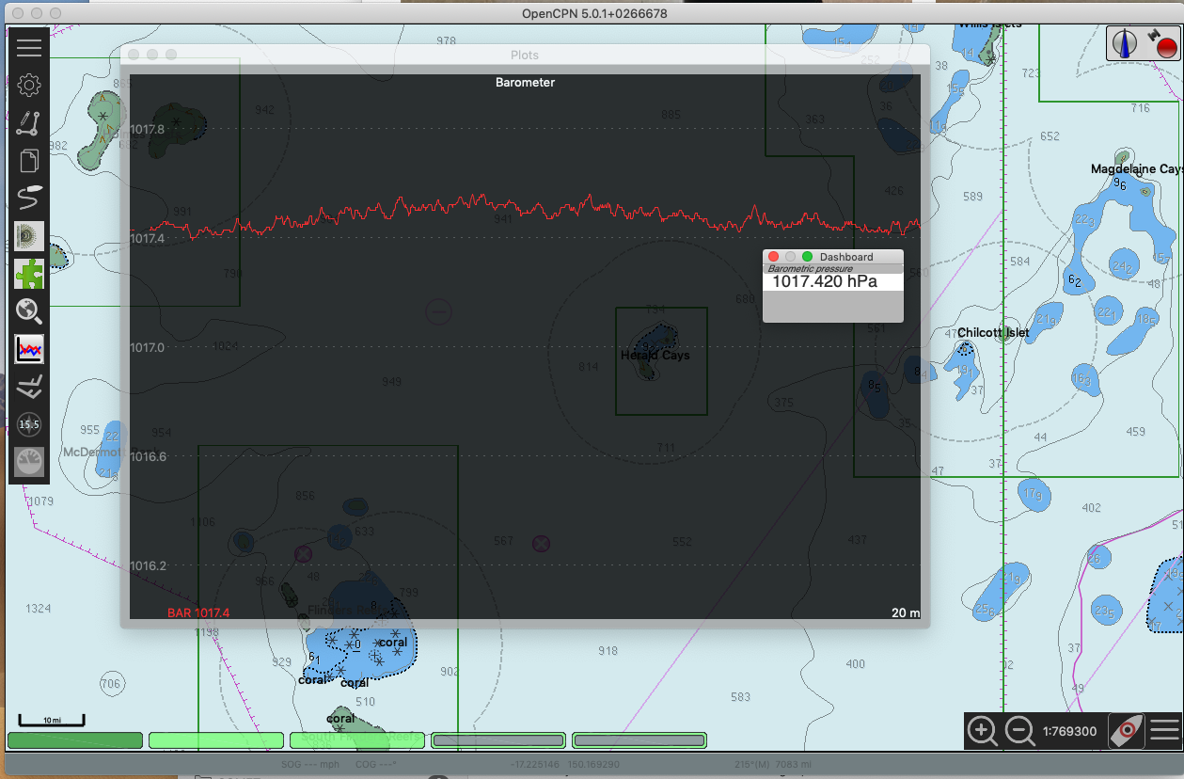1184x779 pixels.
Task: Click the 1:769300 chart scale readout
Action: click(1070, 731)
